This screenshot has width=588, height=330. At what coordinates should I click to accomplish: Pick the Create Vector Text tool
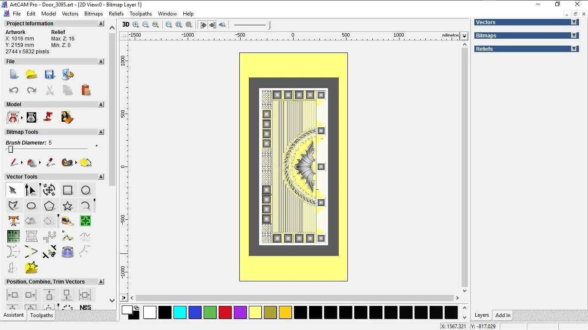[13, 221]
